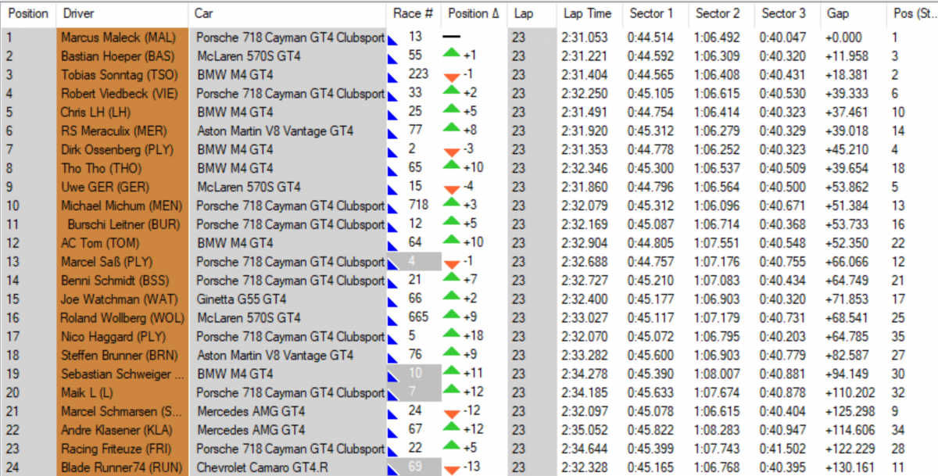Click the Gap column header
The height and width of the screenshot is (476, 938).
836,13
